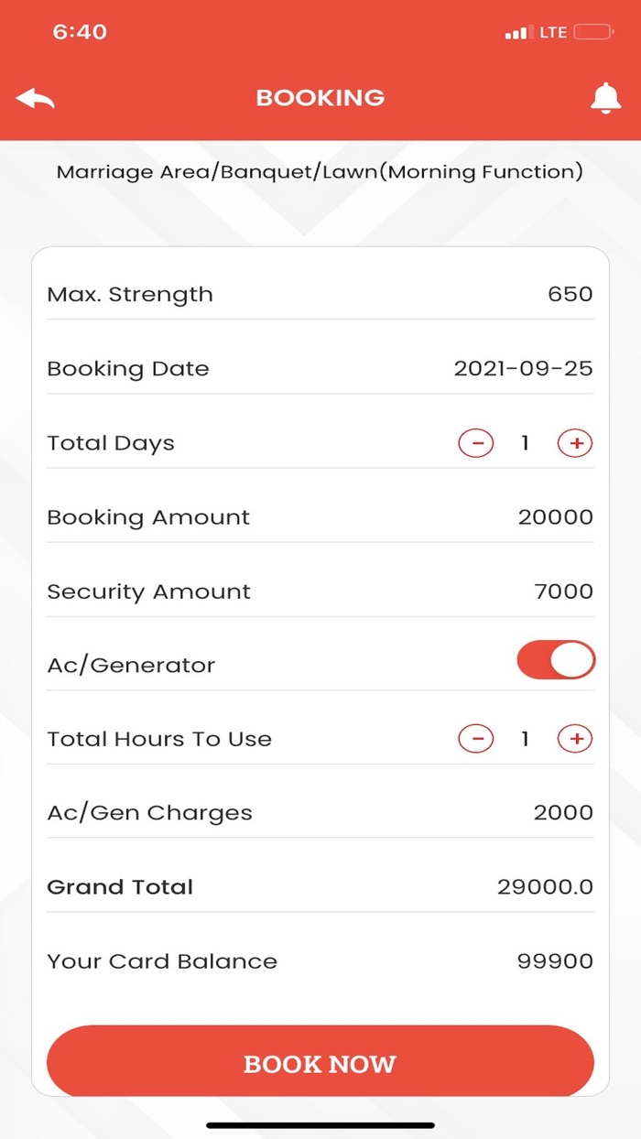Tap the BOOKING header title
Viewport: 641px width, 1139px height.
[x=320, y=98]
